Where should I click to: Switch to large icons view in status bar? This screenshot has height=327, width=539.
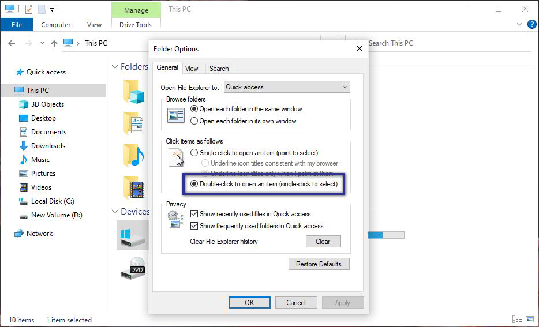tap(530, 320)
